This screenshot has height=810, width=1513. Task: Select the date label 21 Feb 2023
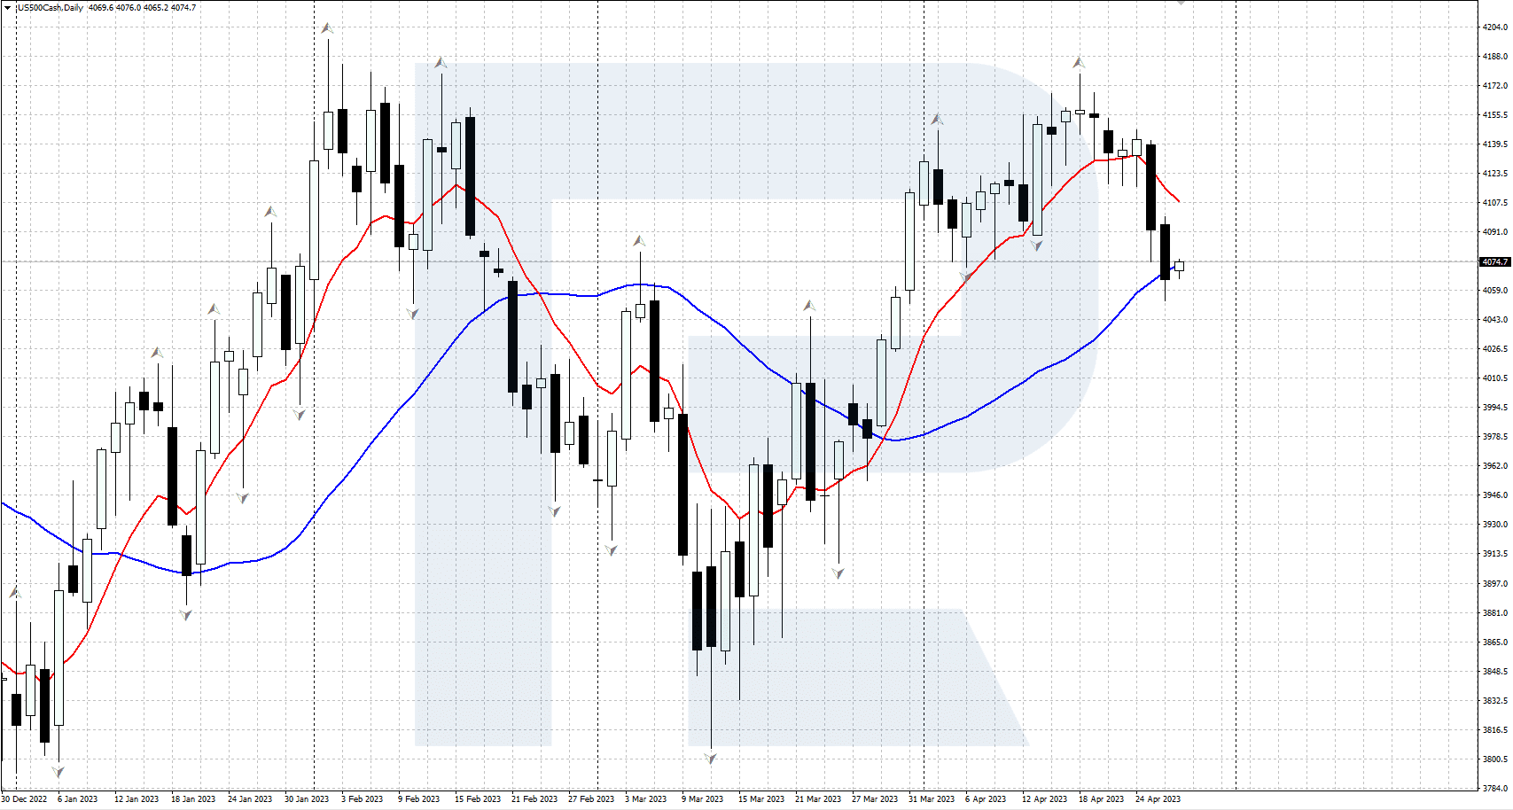(534, 798)
